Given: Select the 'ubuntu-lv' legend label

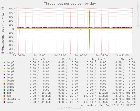Looking at the screenshot, I should pyautogui.click(x=14, y=99).
